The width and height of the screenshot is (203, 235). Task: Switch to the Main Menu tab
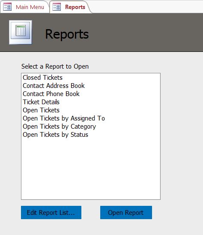[x=25, y=7]
